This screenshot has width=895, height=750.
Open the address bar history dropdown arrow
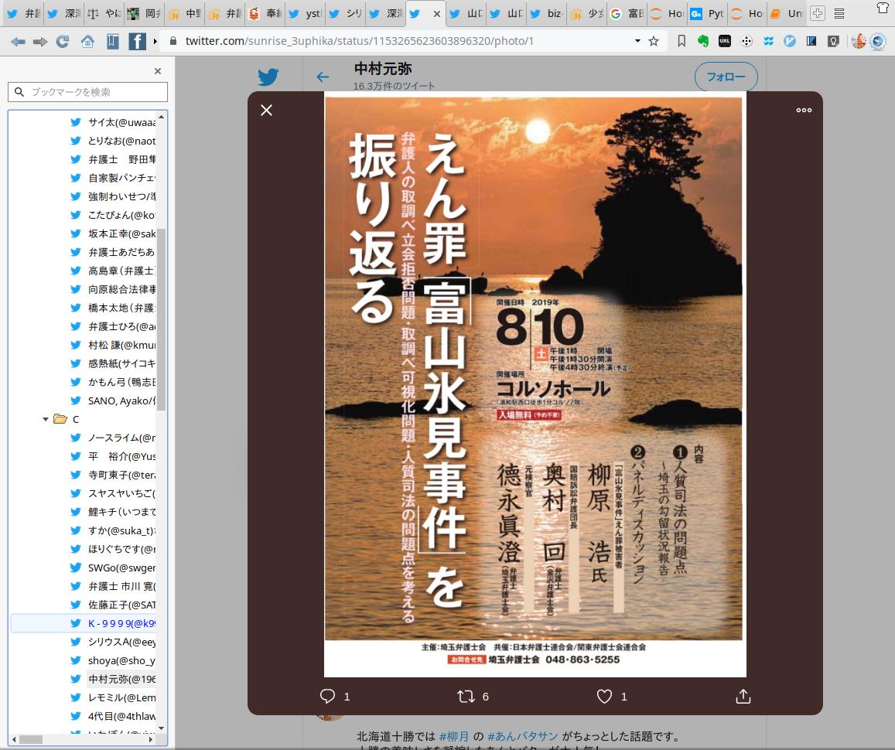coord(637,41)
